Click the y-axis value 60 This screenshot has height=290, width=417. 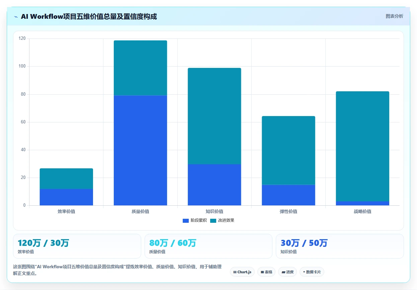coord(23,122)
